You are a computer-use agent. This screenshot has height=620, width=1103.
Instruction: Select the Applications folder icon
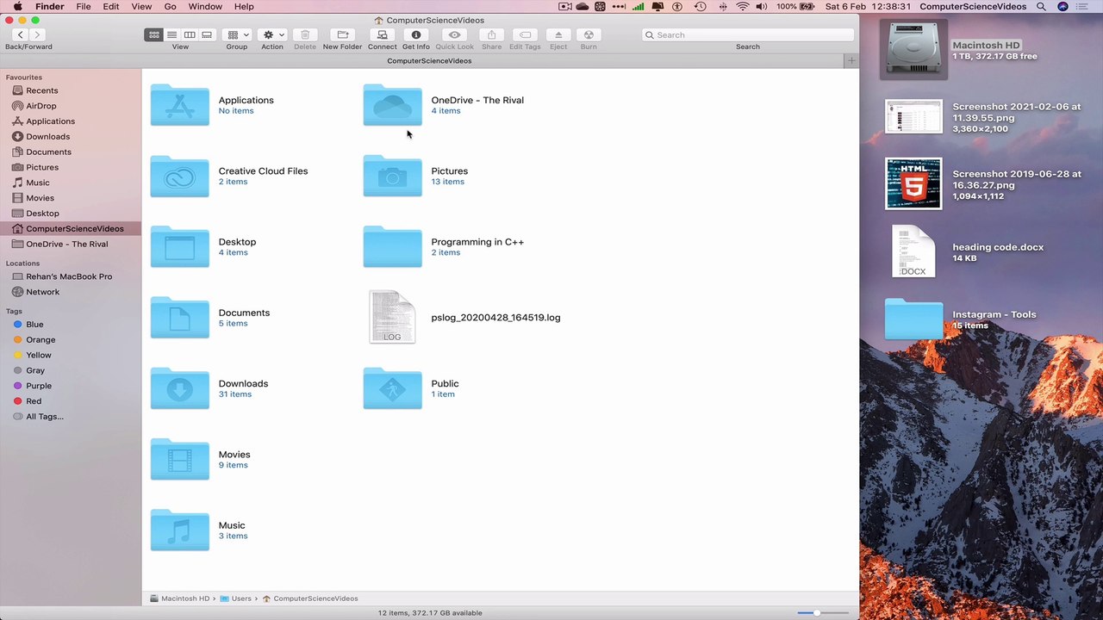(179, 105)
